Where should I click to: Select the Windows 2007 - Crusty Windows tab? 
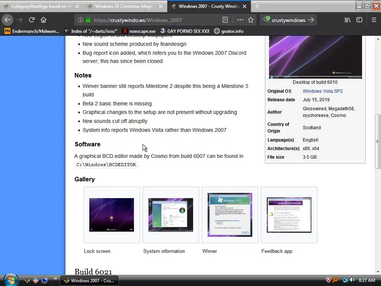(209, 6)
